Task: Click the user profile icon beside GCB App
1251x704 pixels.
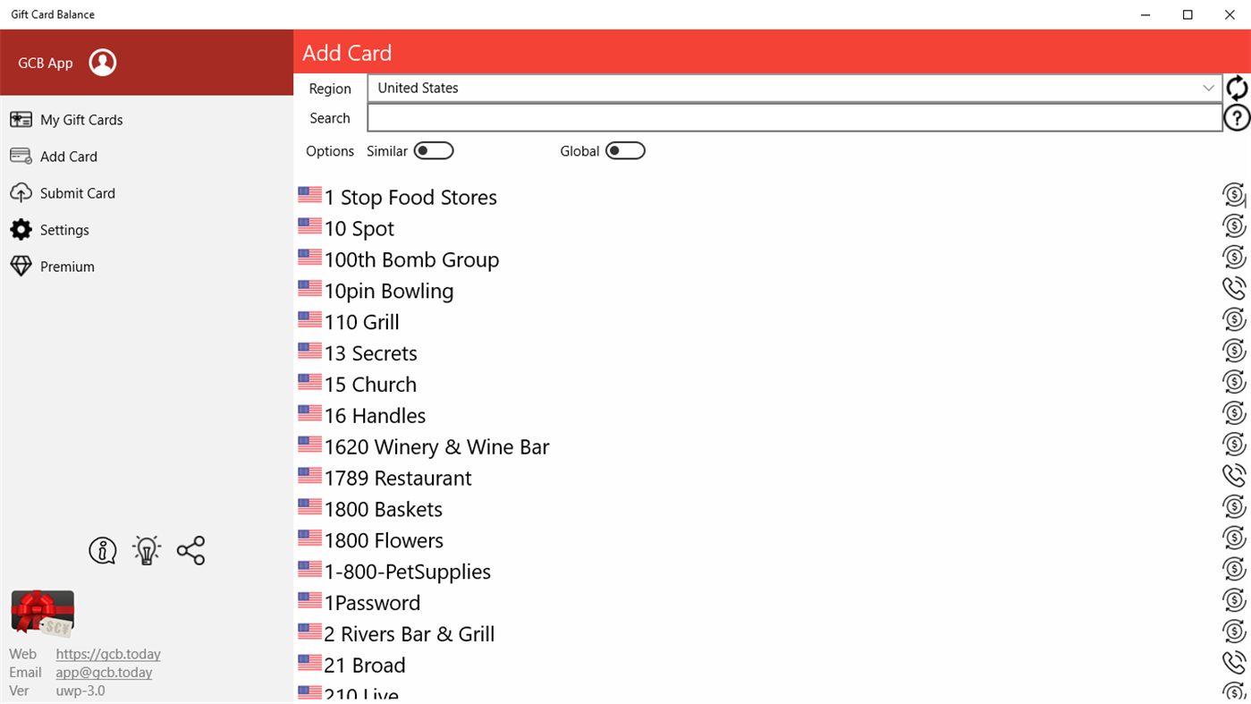Action: 103,62
